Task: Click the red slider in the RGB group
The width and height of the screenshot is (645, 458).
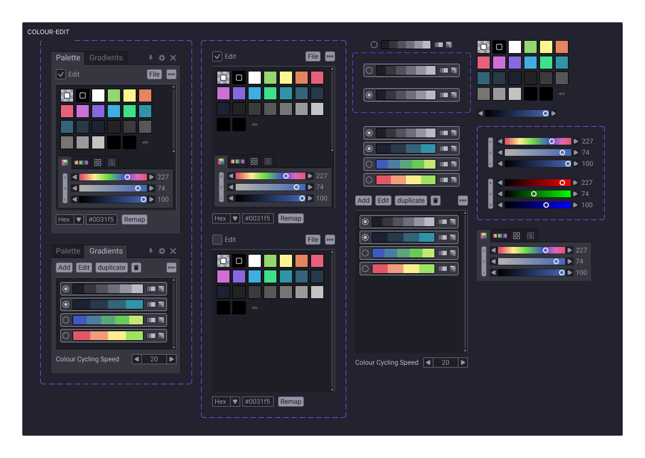Action: (538, 183)
